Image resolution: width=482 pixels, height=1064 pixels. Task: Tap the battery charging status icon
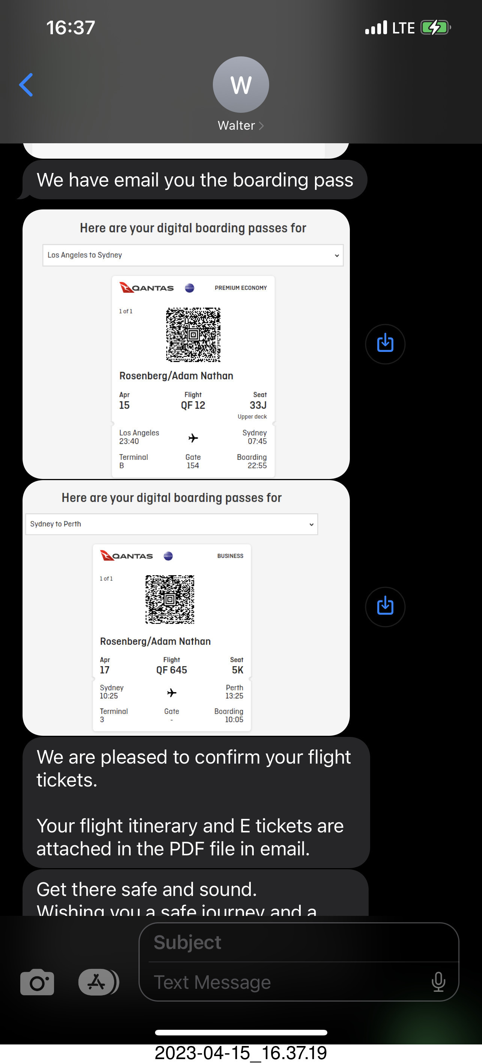point(435,28)
